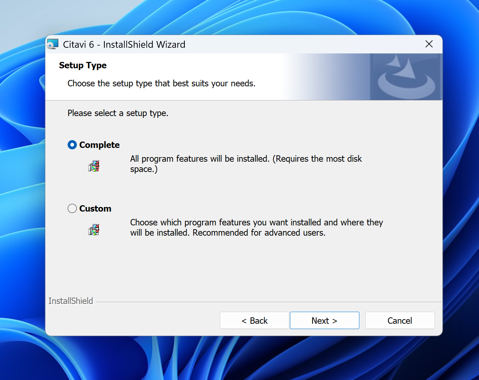Cancel the Citavi 6 installation
This screenshot has height=380, width=479.
[x=400, y=321]
